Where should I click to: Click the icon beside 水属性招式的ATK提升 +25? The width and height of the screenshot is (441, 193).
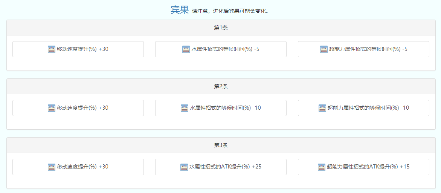tap(184, 167)
